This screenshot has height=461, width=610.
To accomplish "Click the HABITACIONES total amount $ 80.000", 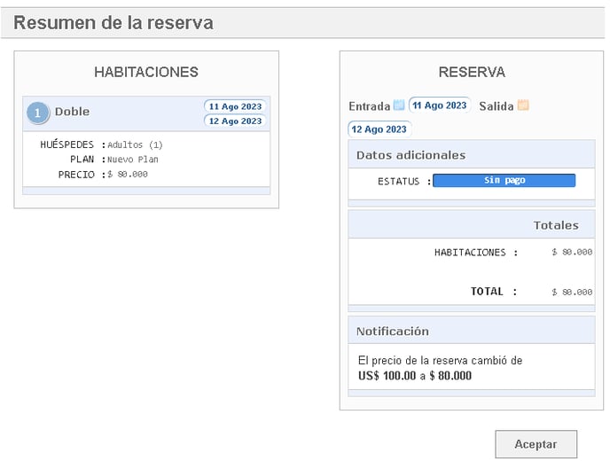I will 572,252.
